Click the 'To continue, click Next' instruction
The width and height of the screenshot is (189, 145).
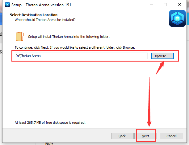tap(75, 47)
